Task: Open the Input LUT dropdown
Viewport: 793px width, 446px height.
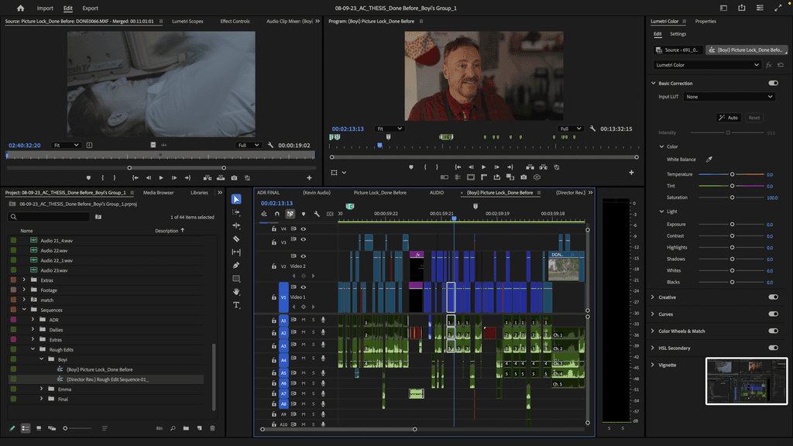Action: [x=729, y=97]
